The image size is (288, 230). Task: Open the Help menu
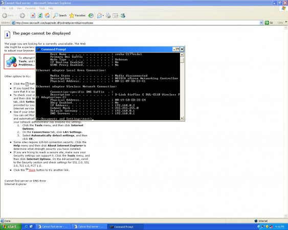point(51,8)
